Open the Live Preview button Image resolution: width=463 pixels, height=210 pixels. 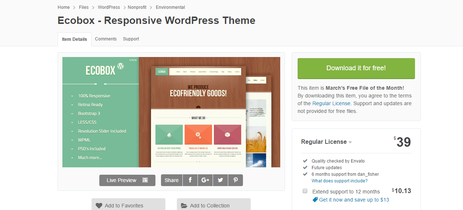(127, 180)
